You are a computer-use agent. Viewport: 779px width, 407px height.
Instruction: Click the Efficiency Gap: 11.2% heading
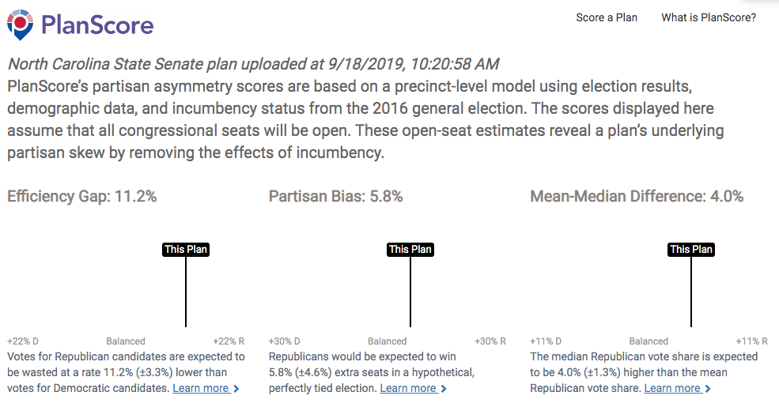[82, 197]
